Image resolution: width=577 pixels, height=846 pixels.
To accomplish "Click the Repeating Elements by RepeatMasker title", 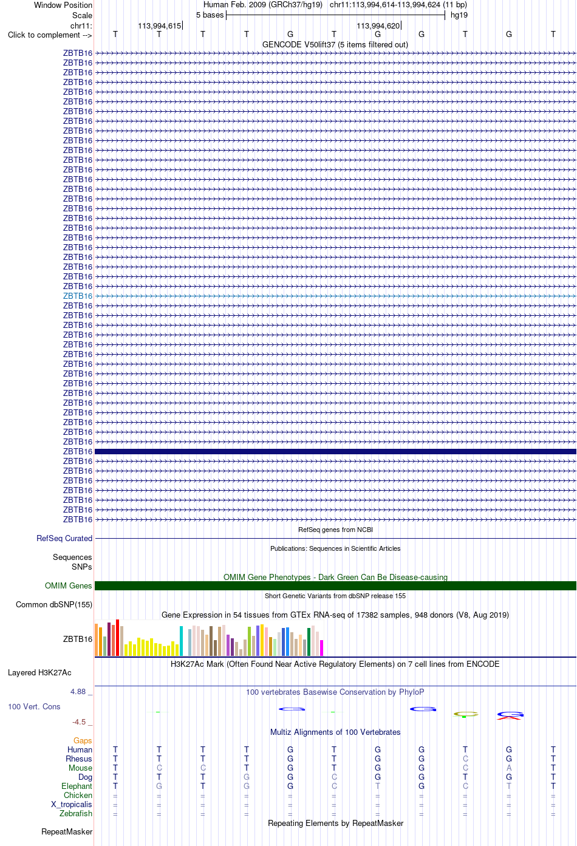I will point(335,823).
